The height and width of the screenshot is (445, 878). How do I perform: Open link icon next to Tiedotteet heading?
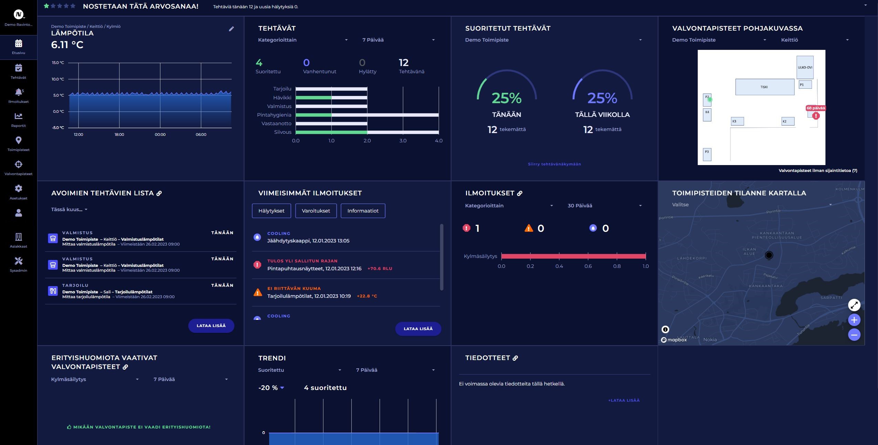click(515, 358)
